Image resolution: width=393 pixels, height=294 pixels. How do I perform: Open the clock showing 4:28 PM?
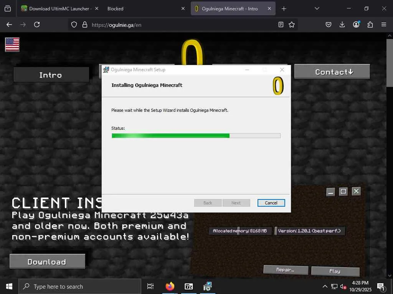point(360,286)
